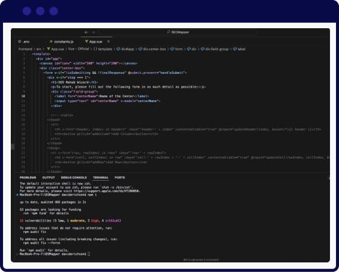
Task: Open the SEOMapper command search box
Action: coord(178,32)
